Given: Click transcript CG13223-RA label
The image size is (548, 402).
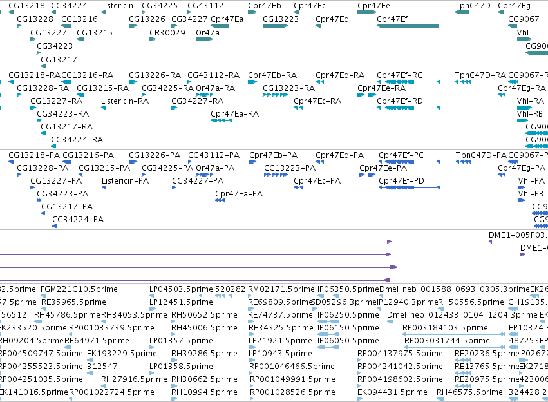Looking at the screenshot, I should point(289,88).
